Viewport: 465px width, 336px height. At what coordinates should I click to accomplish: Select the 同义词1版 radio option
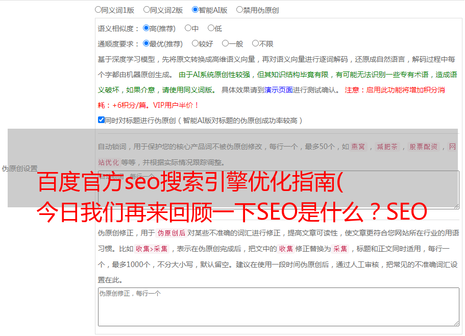click(x=98, y=10)
